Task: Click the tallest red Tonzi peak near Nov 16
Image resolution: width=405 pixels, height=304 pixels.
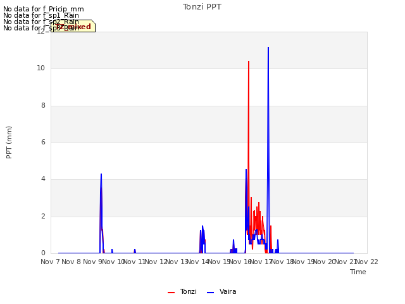Action: click(x=249, y=61)
